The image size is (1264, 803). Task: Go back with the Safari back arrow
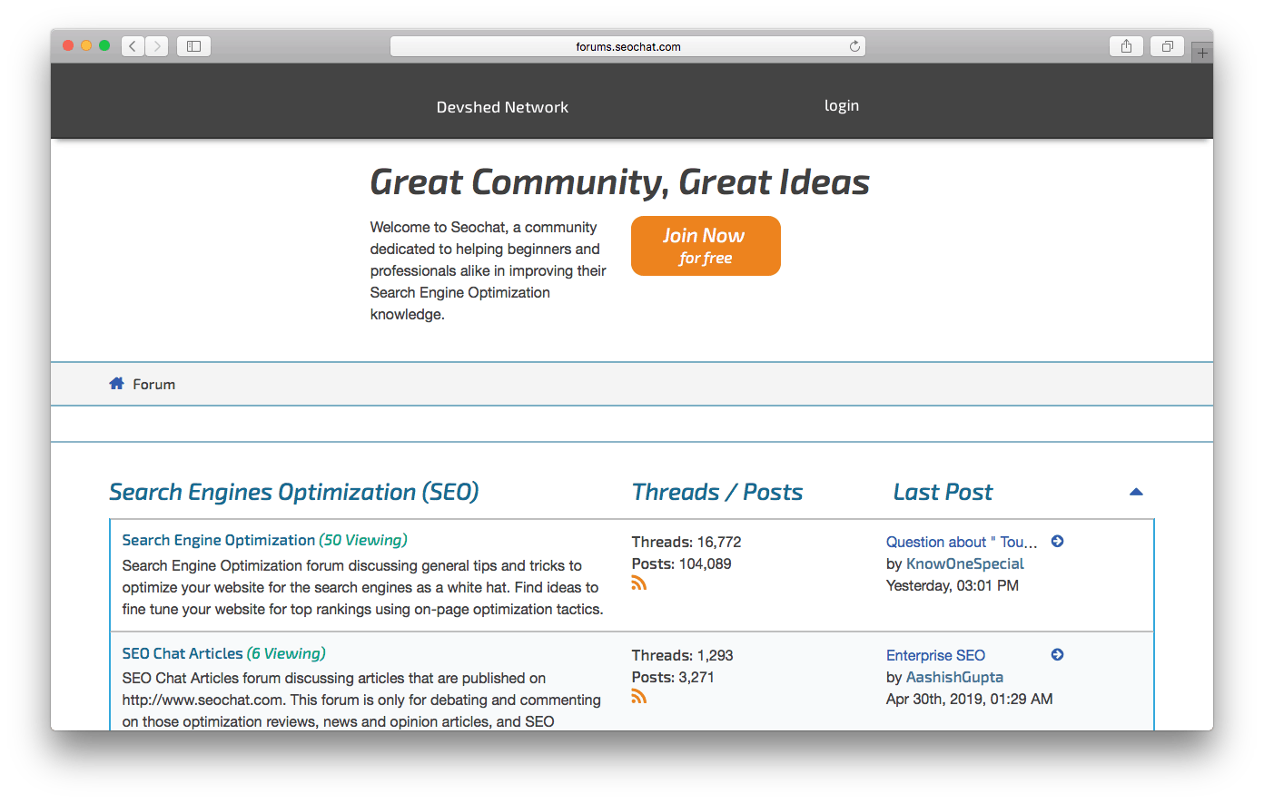133,46
